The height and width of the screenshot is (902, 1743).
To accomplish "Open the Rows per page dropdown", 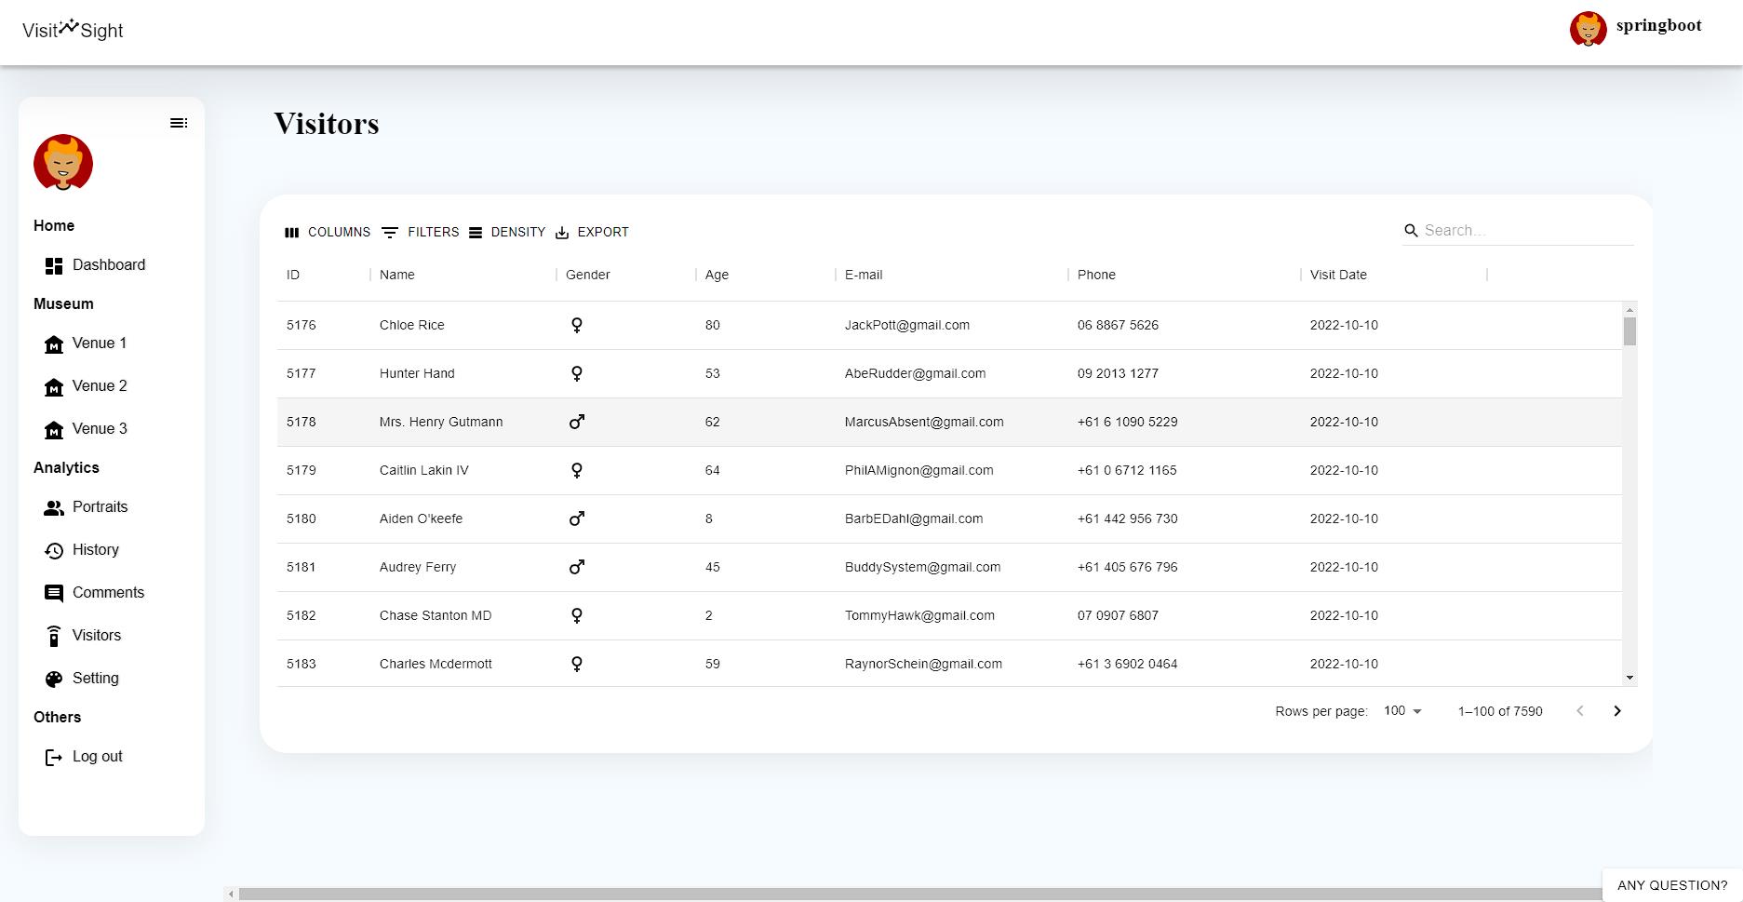I will click(x=1401, y=710).
